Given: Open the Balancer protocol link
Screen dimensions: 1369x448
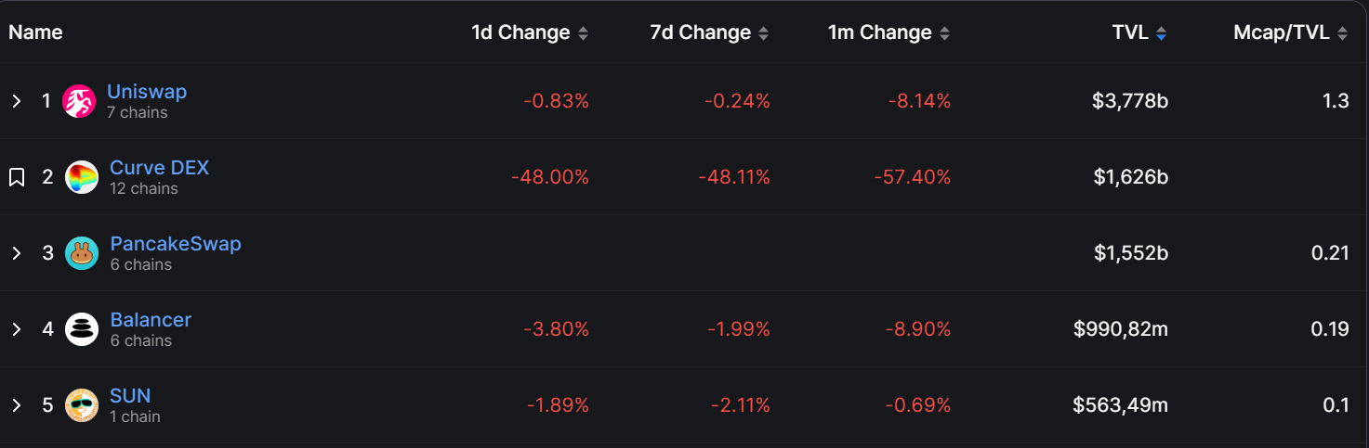Looking at the screenshot, I should point(151,320).
